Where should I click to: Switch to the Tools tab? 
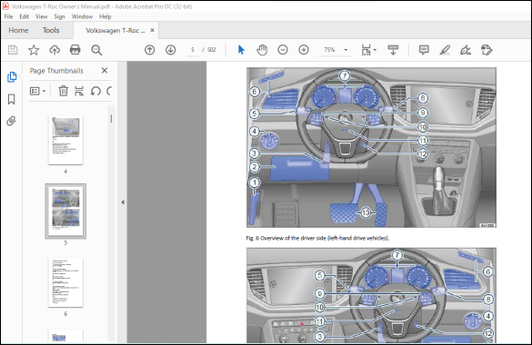point(51,31)
